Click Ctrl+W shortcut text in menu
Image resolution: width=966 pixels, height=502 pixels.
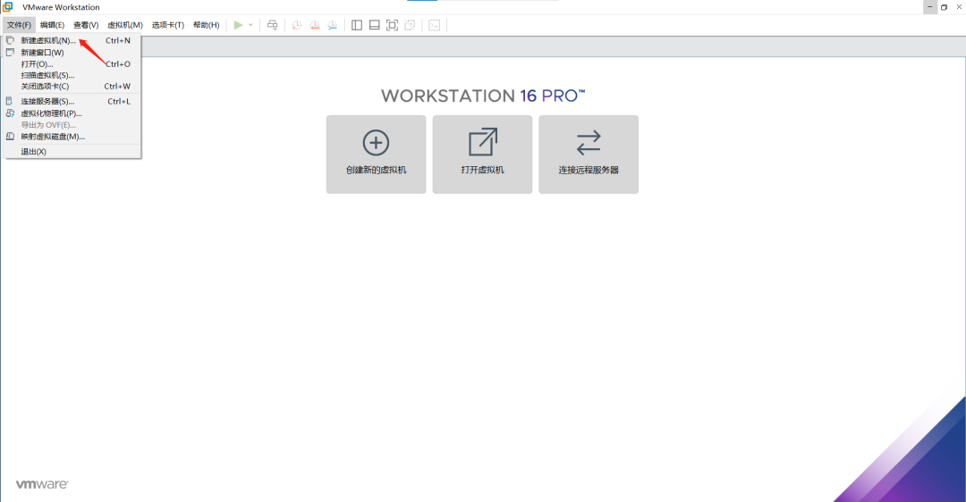[x=117, y=86]
